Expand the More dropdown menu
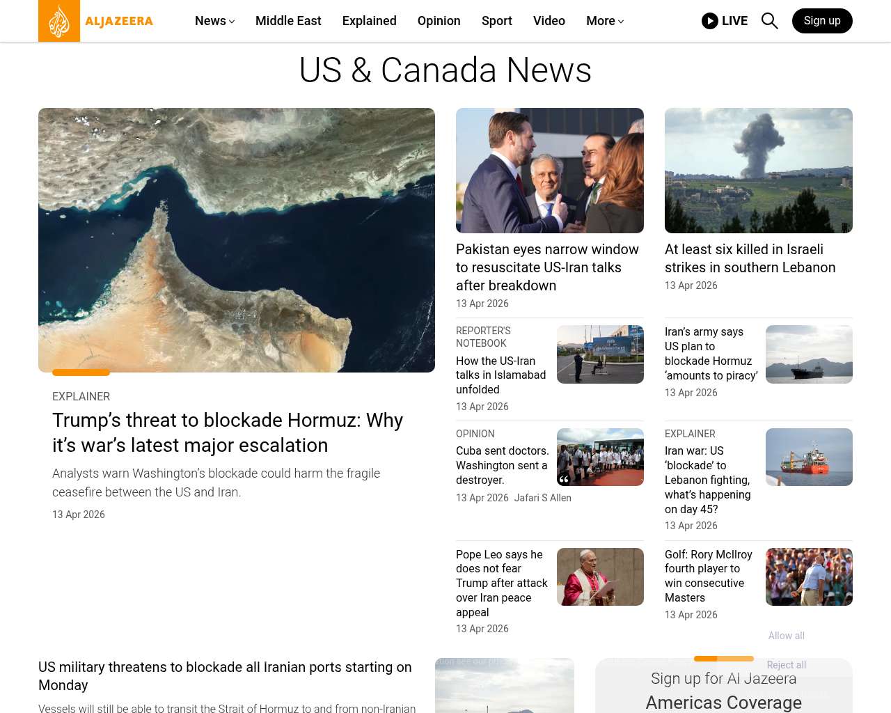This screenshot has width=891, height=713. (x=604, y=21)
